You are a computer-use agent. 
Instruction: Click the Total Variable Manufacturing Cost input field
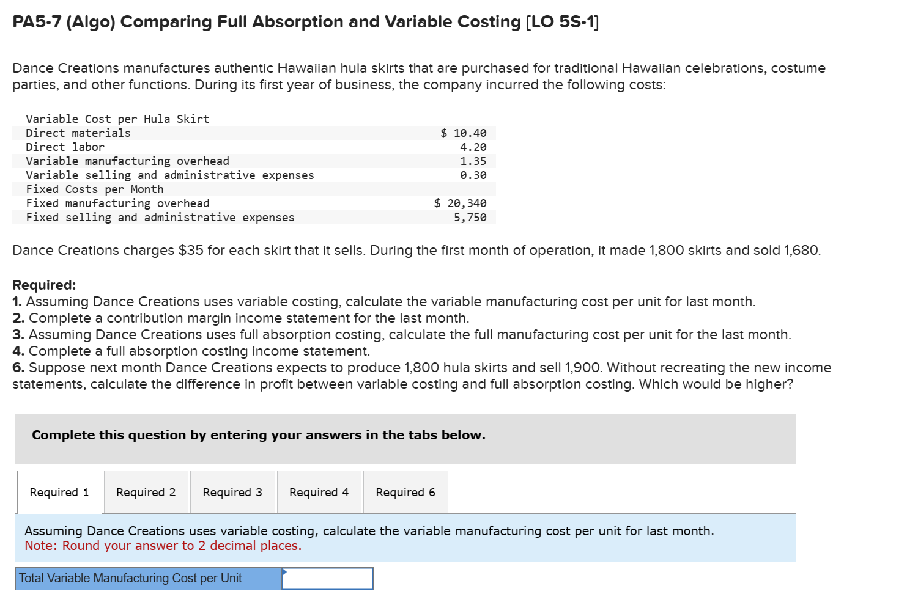pyautogui.click(x=327, y=578)
